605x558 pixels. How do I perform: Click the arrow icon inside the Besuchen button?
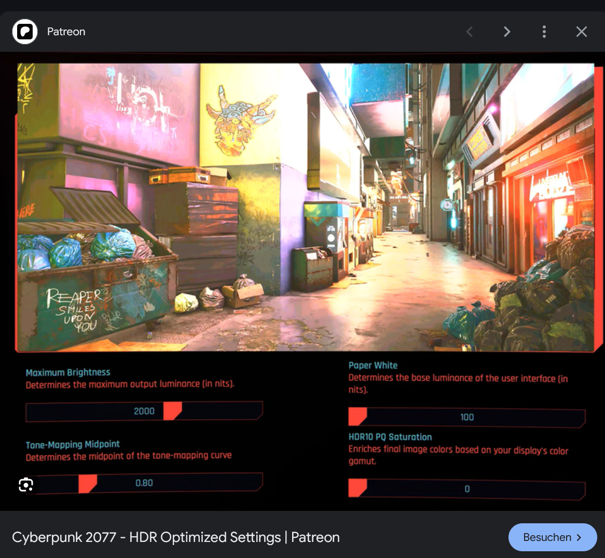(x=577, y=537)
